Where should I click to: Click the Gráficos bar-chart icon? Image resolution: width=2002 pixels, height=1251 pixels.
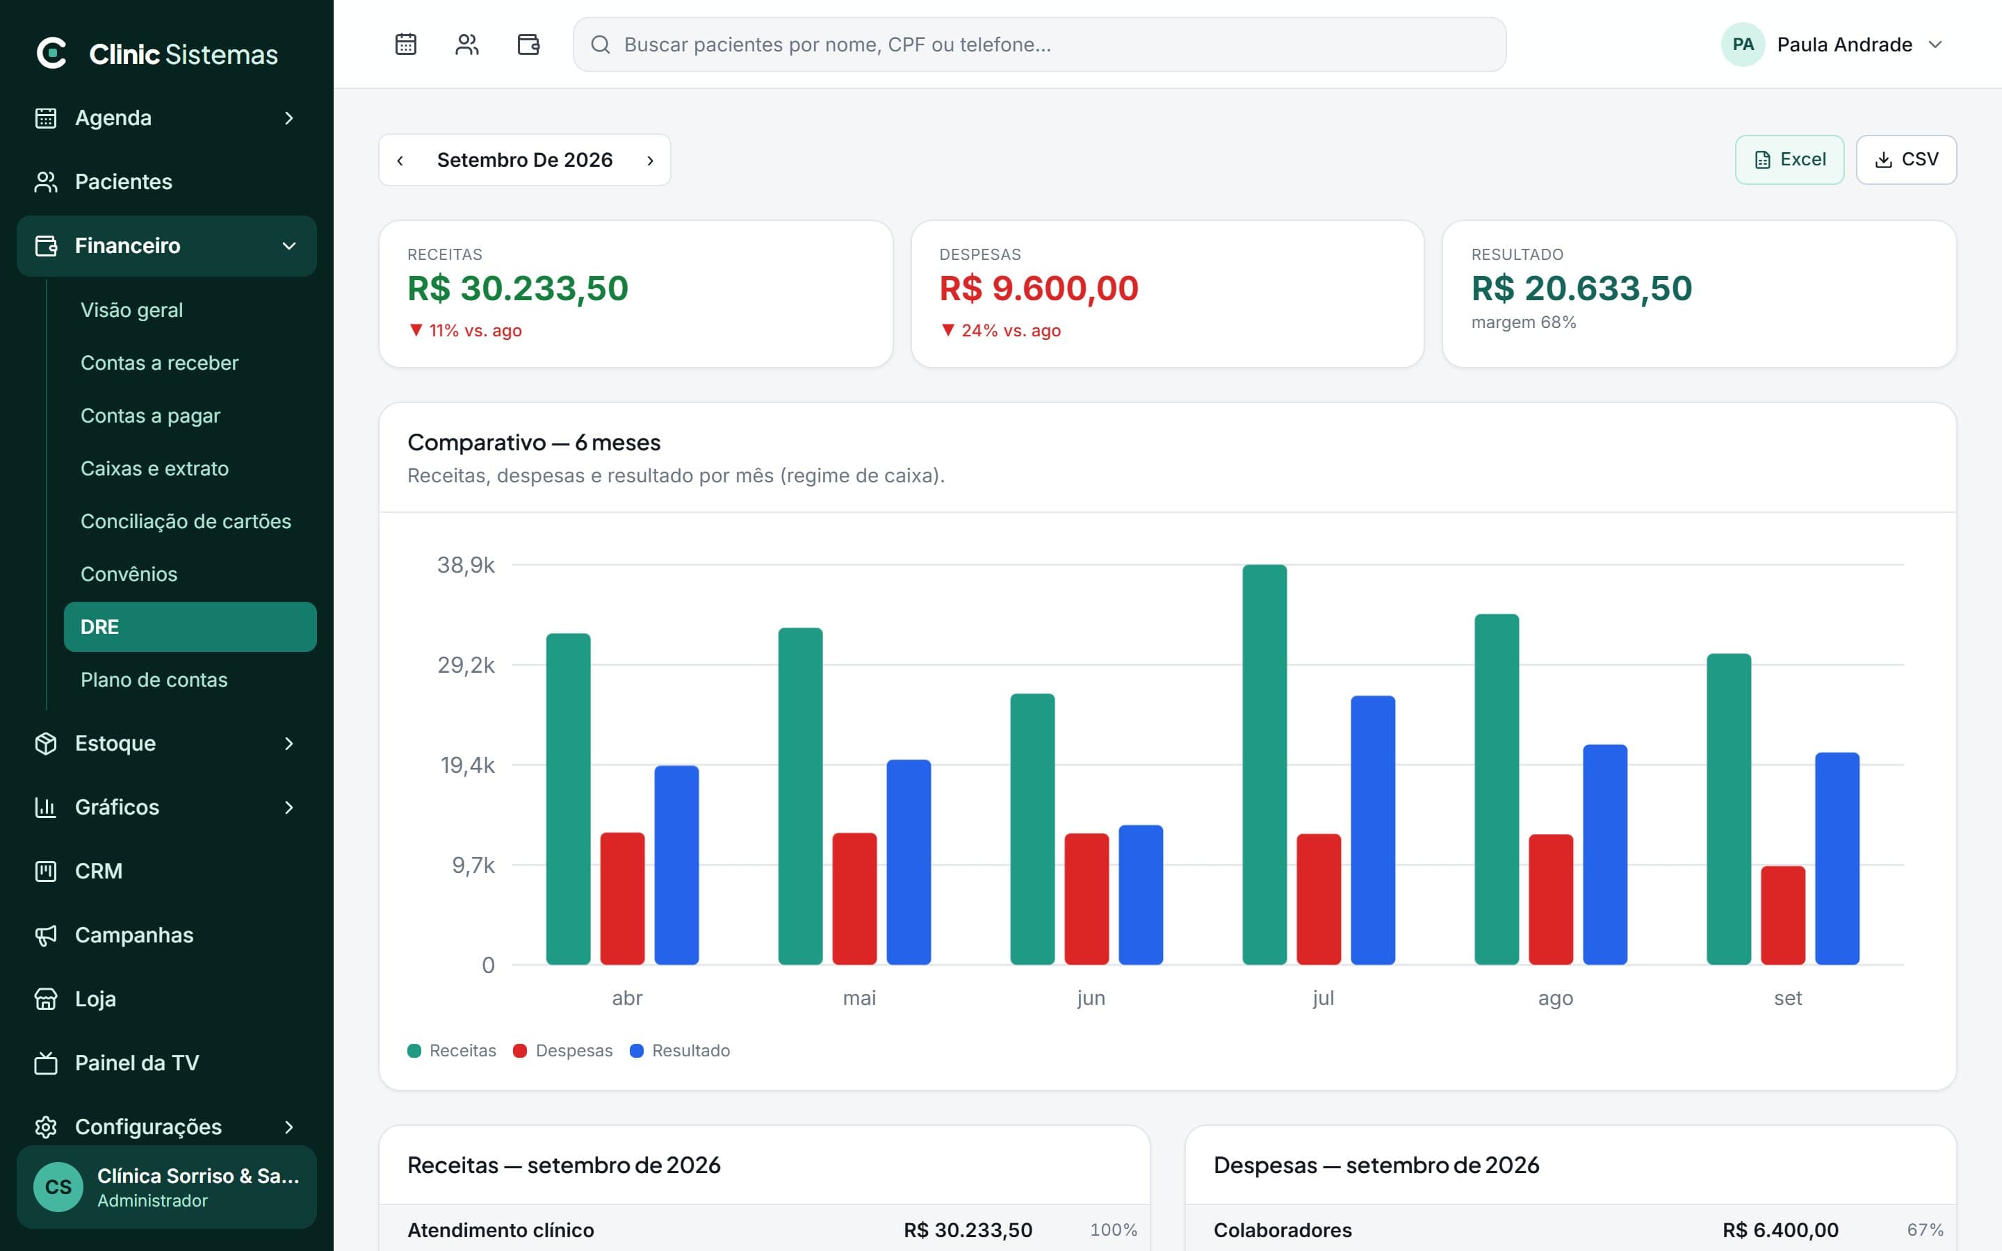[47, 807]
